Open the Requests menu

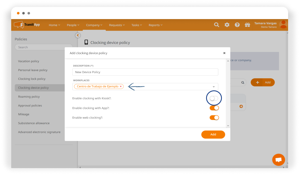point(117,25)
